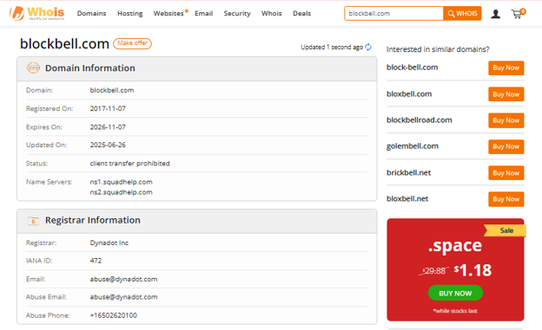Open the Deals menu
The width and height of the screenshot is (542, 330).
click(x=301, y=14)
